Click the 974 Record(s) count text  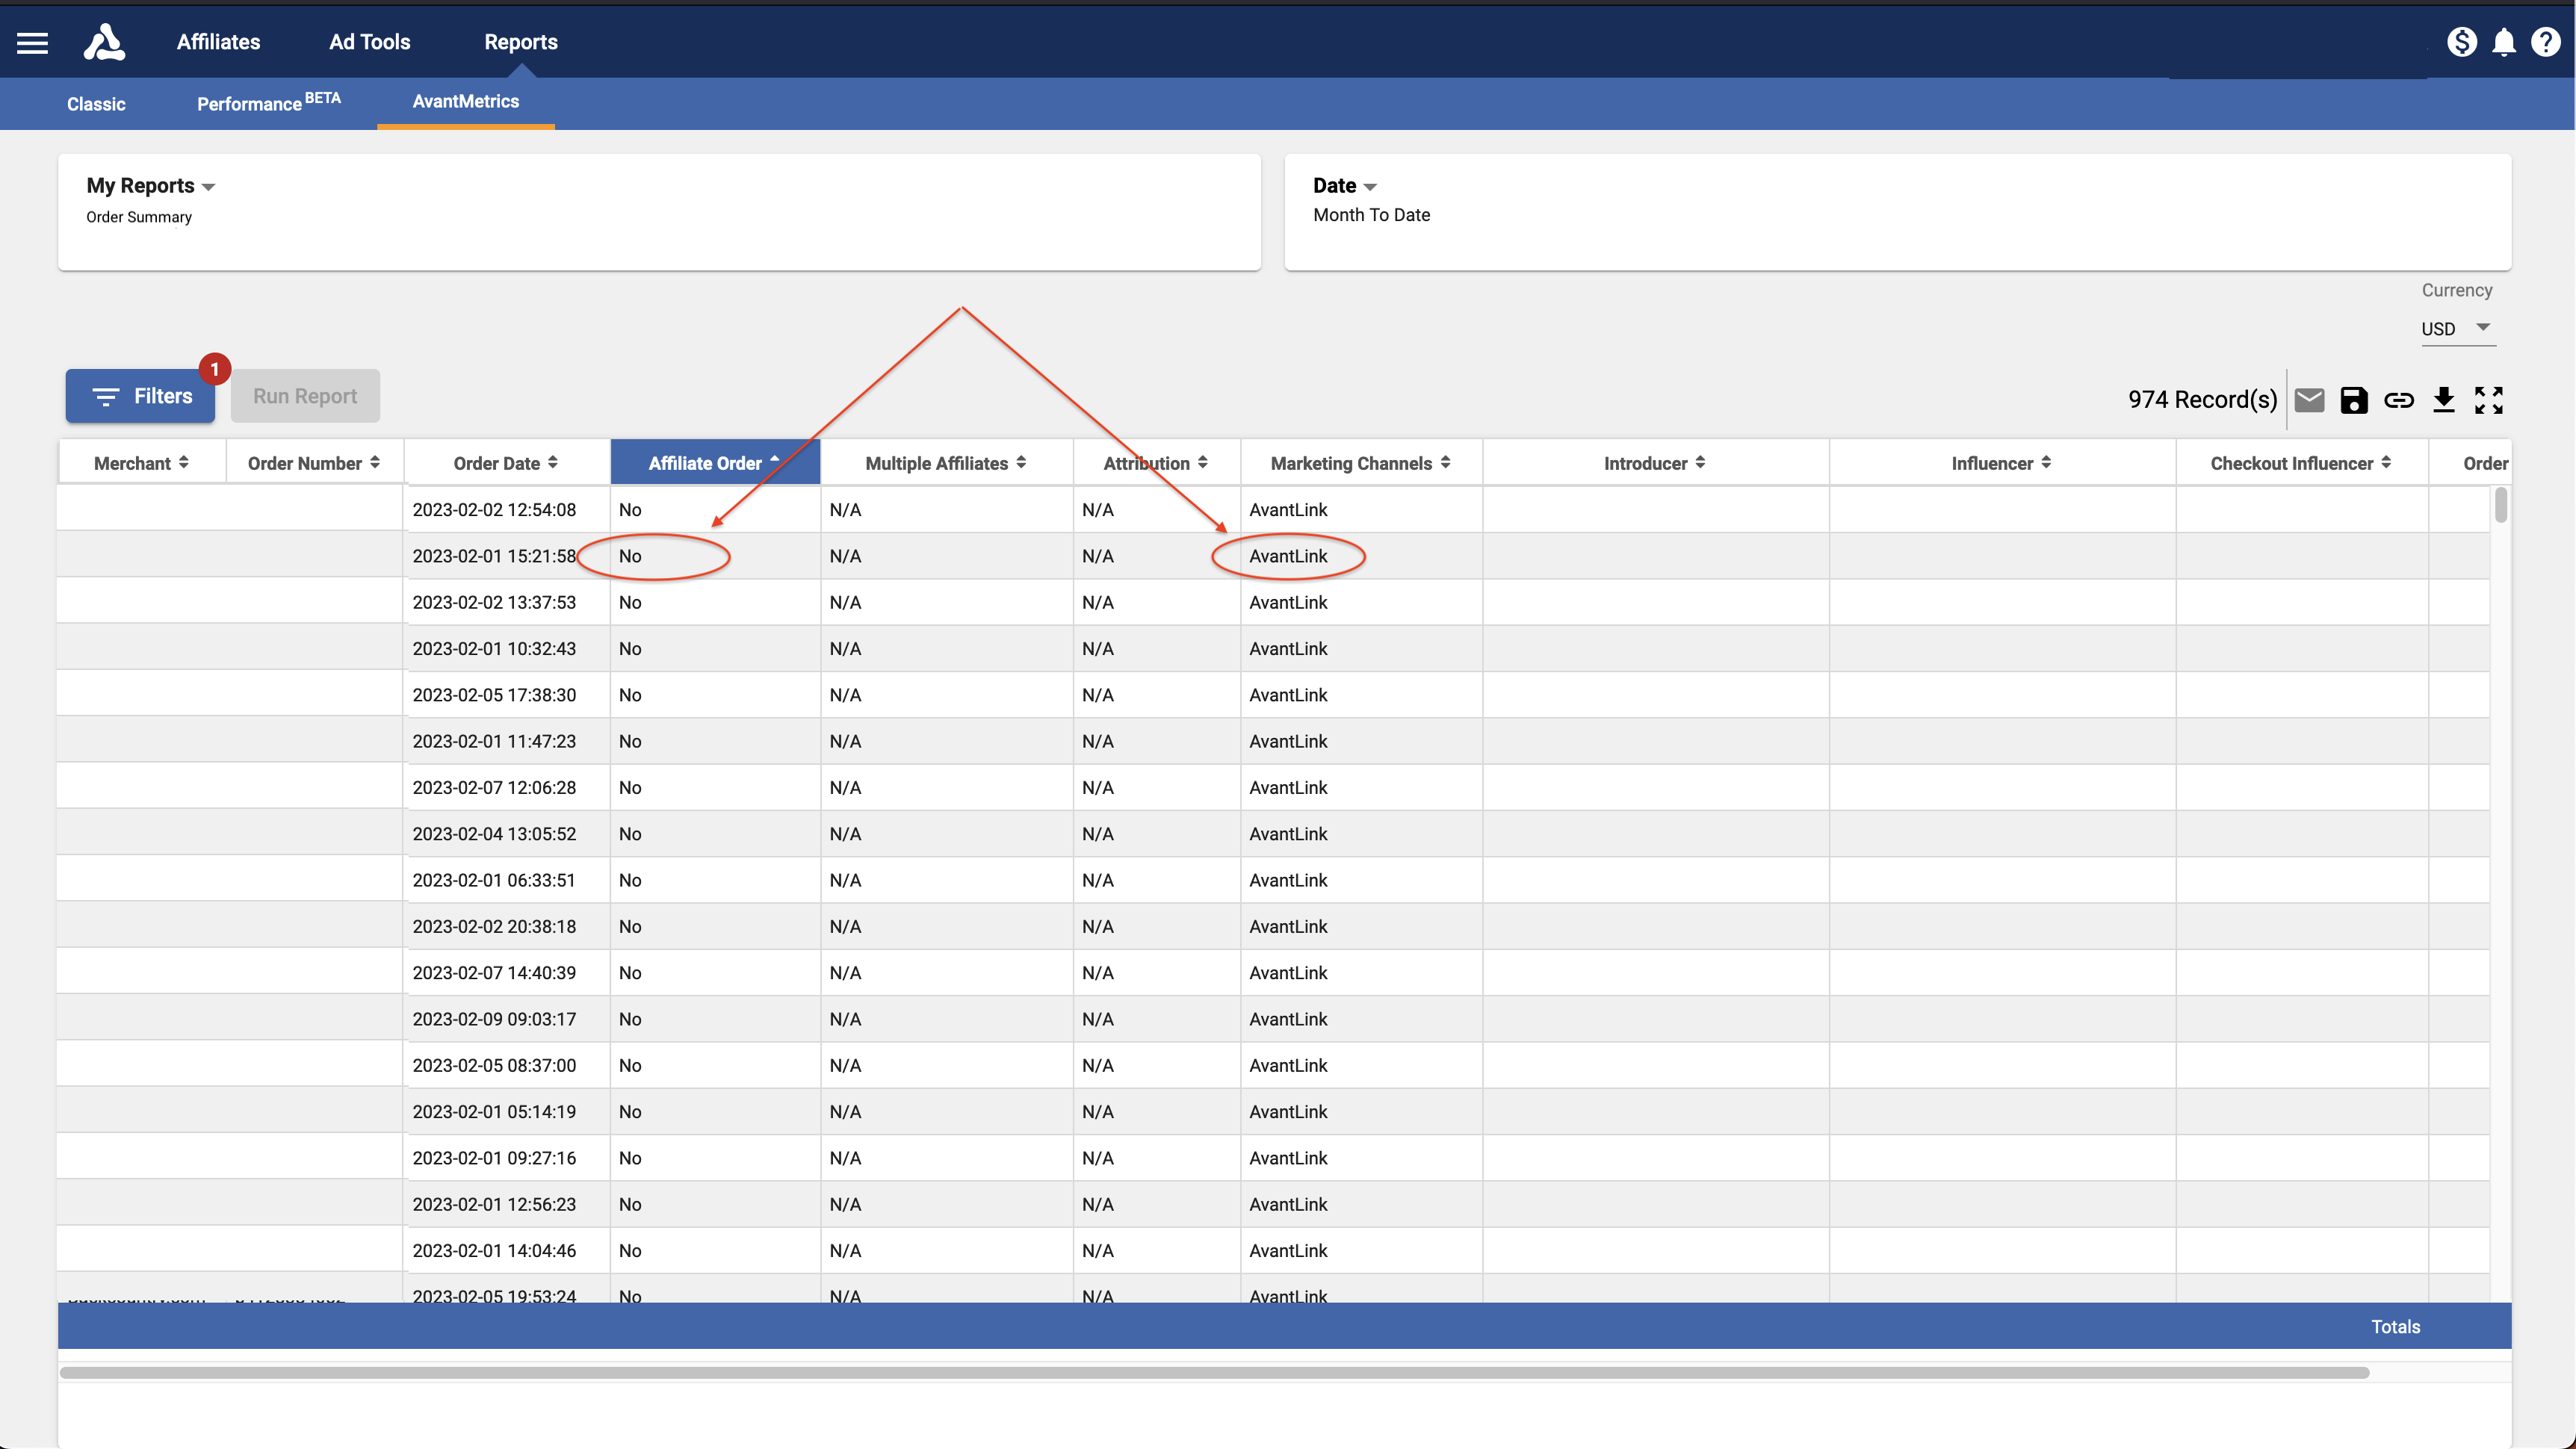pos(2202,400)
